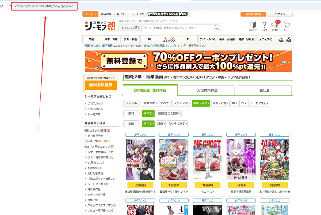Open the ご利用ガイド sidebar link
This screenshot has height=215, width=321.
point(95,104)
